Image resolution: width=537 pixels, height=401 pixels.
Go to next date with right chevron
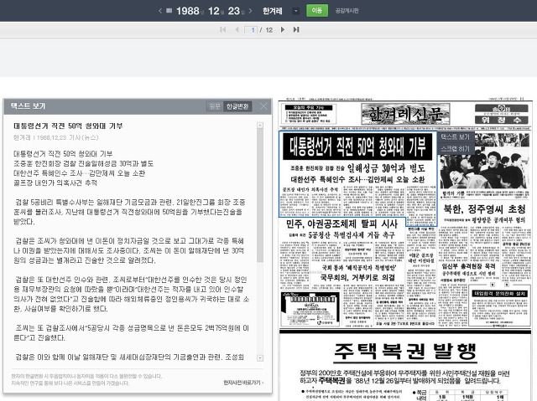click(x=250, y=11)
